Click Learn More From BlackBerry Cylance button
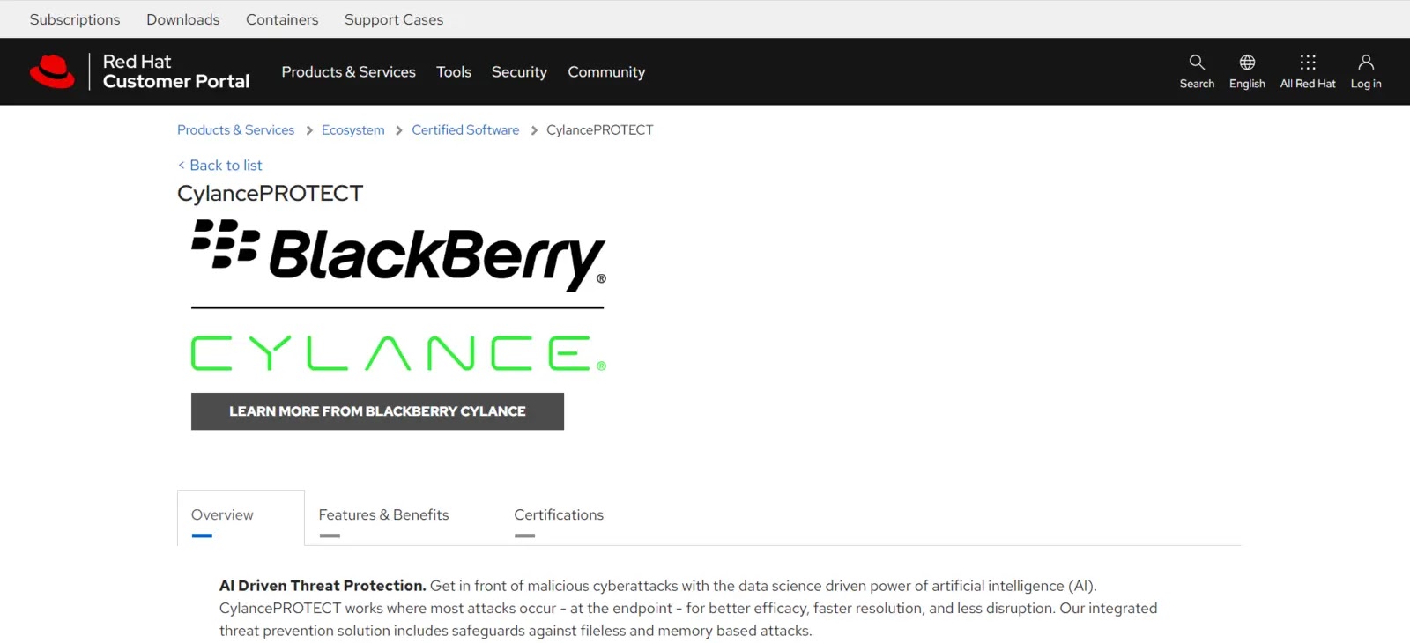This screenshot has height=643, width=1410. tap(377, 411)
